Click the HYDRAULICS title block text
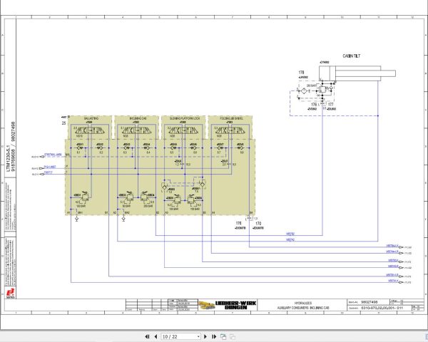The width and height of the screenshot is (428, 342). [303, 303]
